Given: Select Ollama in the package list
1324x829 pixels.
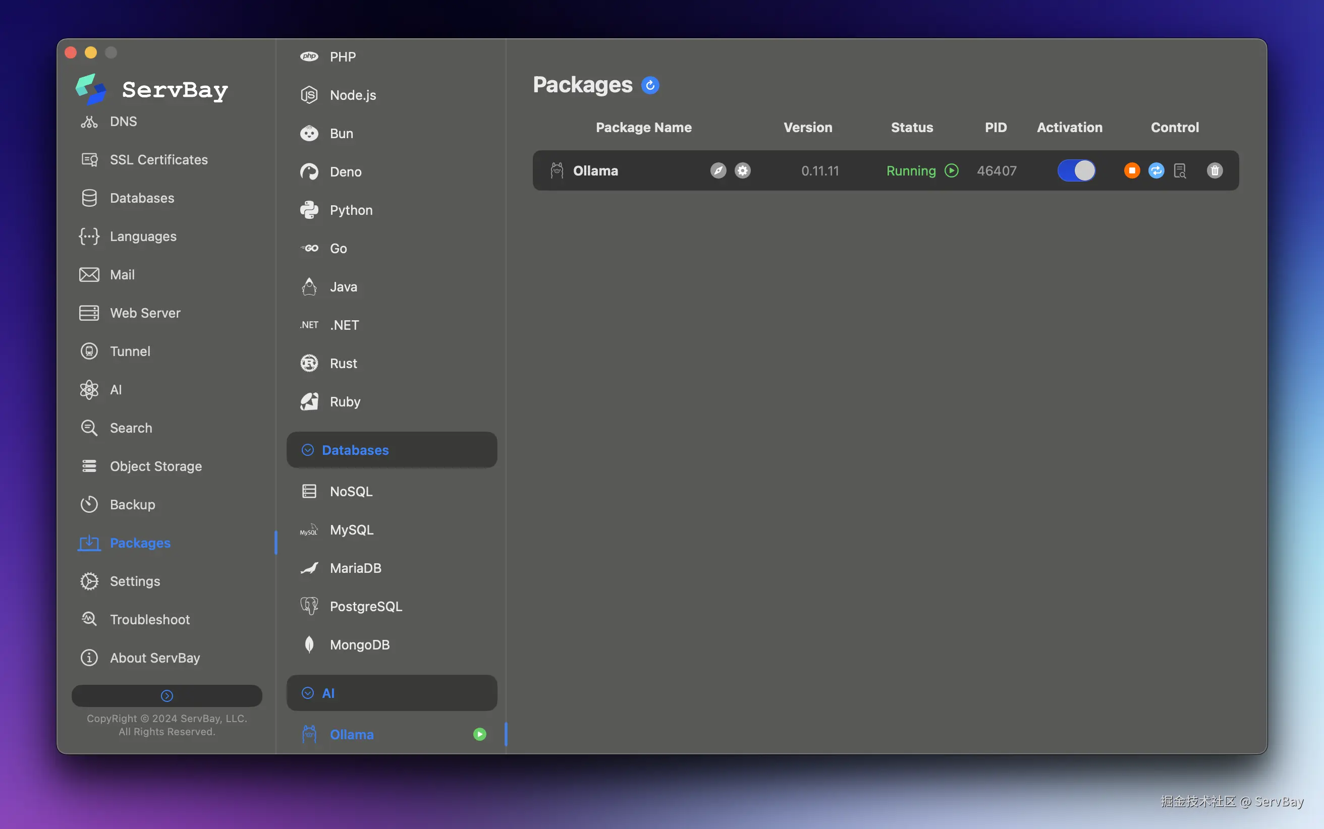Looking at the screenshot, I should tap(351, 735).
